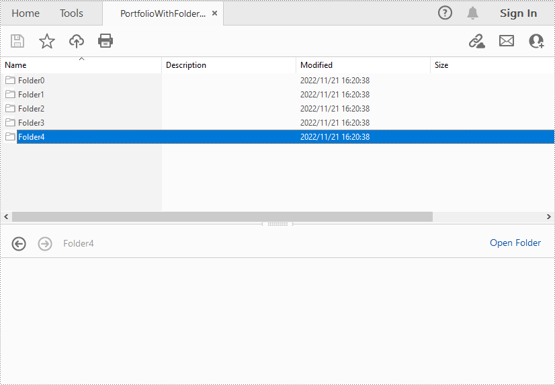Star this file as favorite
This screenshot has width=555, height=385.
[x=47, y=41]
